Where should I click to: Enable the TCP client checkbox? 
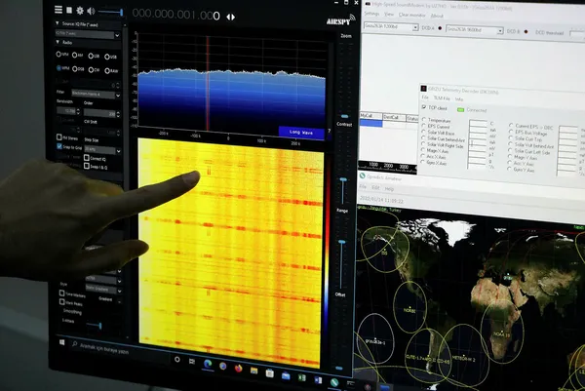[x=424, y=107]
